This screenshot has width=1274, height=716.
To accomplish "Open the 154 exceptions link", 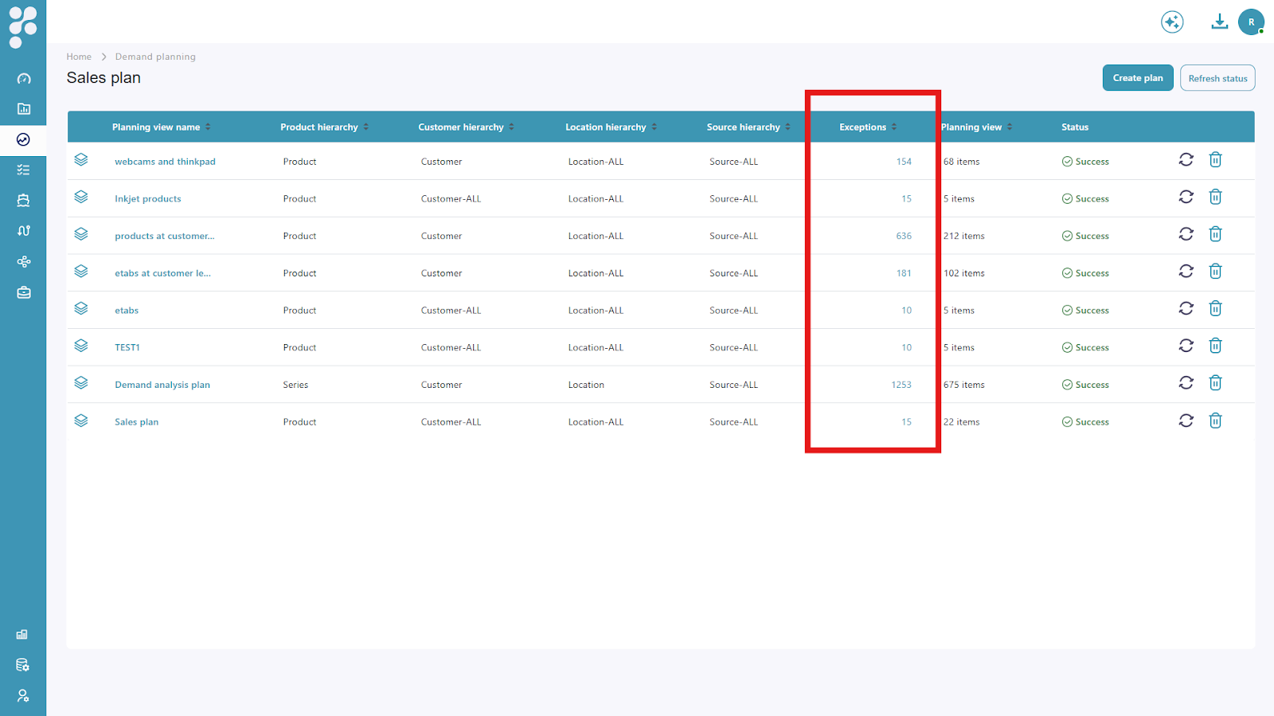I will [904, 162].
